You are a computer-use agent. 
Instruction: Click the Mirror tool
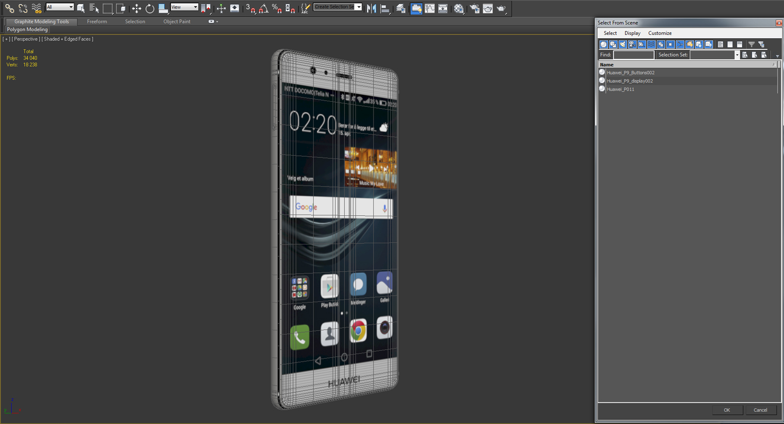click(x=371, y=8)
